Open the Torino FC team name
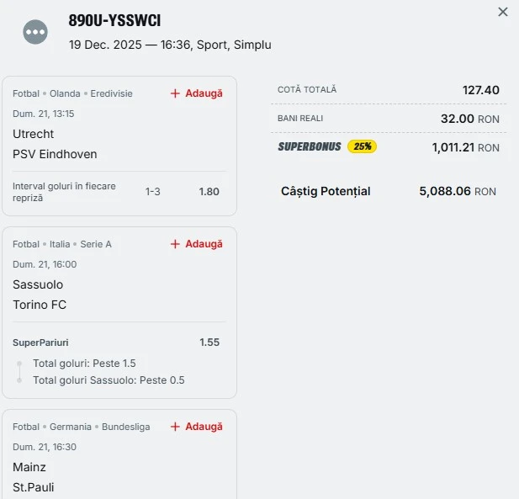This screenshot has width=519, height=499. pyautogui.click(x=40, y=305)
